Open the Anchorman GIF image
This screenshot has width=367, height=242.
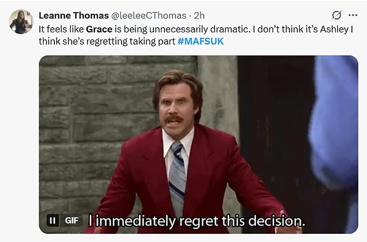198,145
